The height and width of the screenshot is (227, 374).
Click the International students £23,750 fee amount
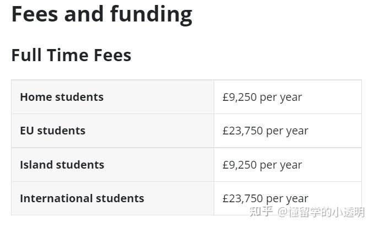click(x=242, y=198)
